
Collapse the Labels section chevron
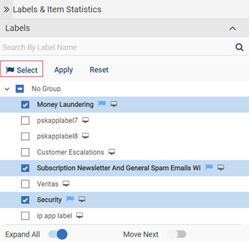click(x=232, y=28)
